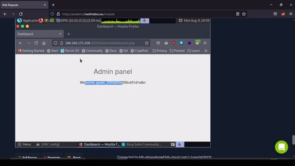The height and width of the screenshot is (166, 295).
Task: Select the Dashboard tab in inner Firefox
Action: pos(40,34)
